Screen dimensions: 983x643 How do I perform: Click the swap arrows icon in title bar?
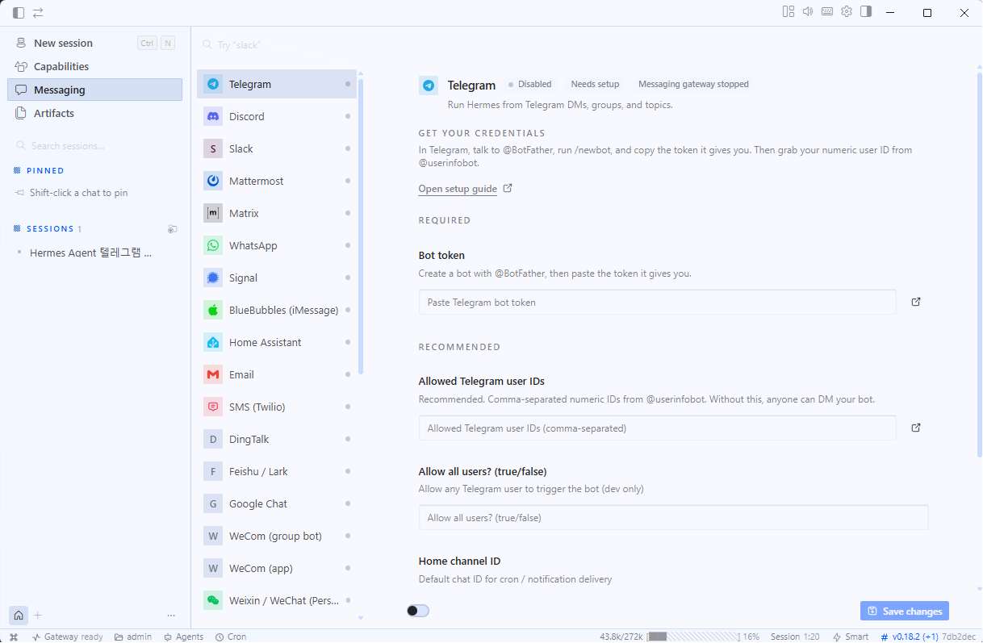(38, 12)
